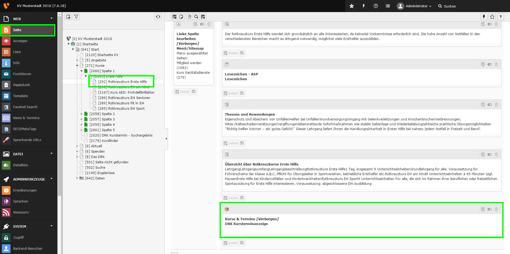
Task: Toggle visibility of Themen und Anwendungen element
Action: [x=490, y=105]
